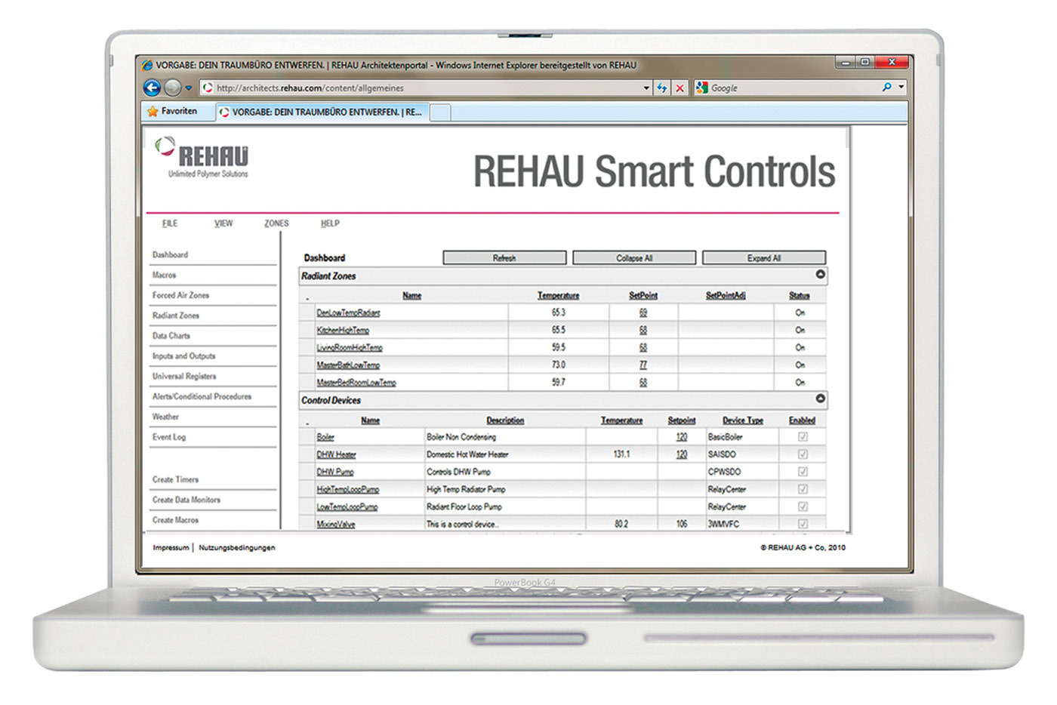Screen dimensions: 1057x705
Task: Click Create Macros in sidebar
Action: point(175,521)
